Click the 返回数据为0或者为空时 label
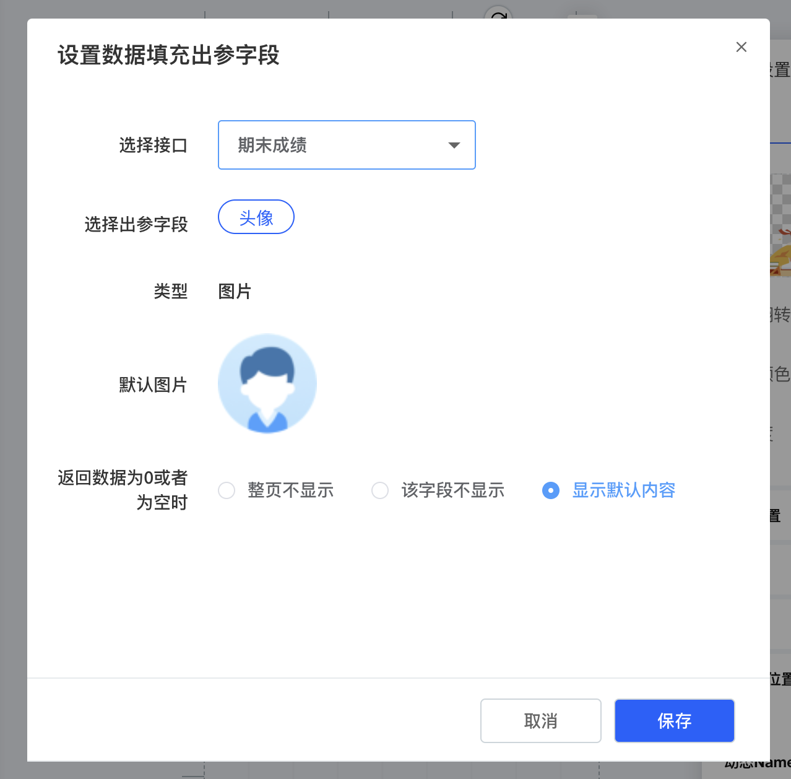The width and height of the screenshot is (791, 779). [x=123, y=490]
